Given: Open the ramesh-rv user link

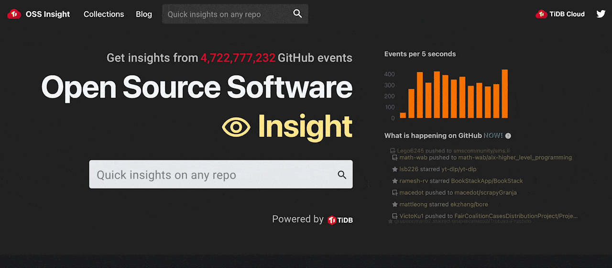Looking at the screenshot, I should click(414, 181).
